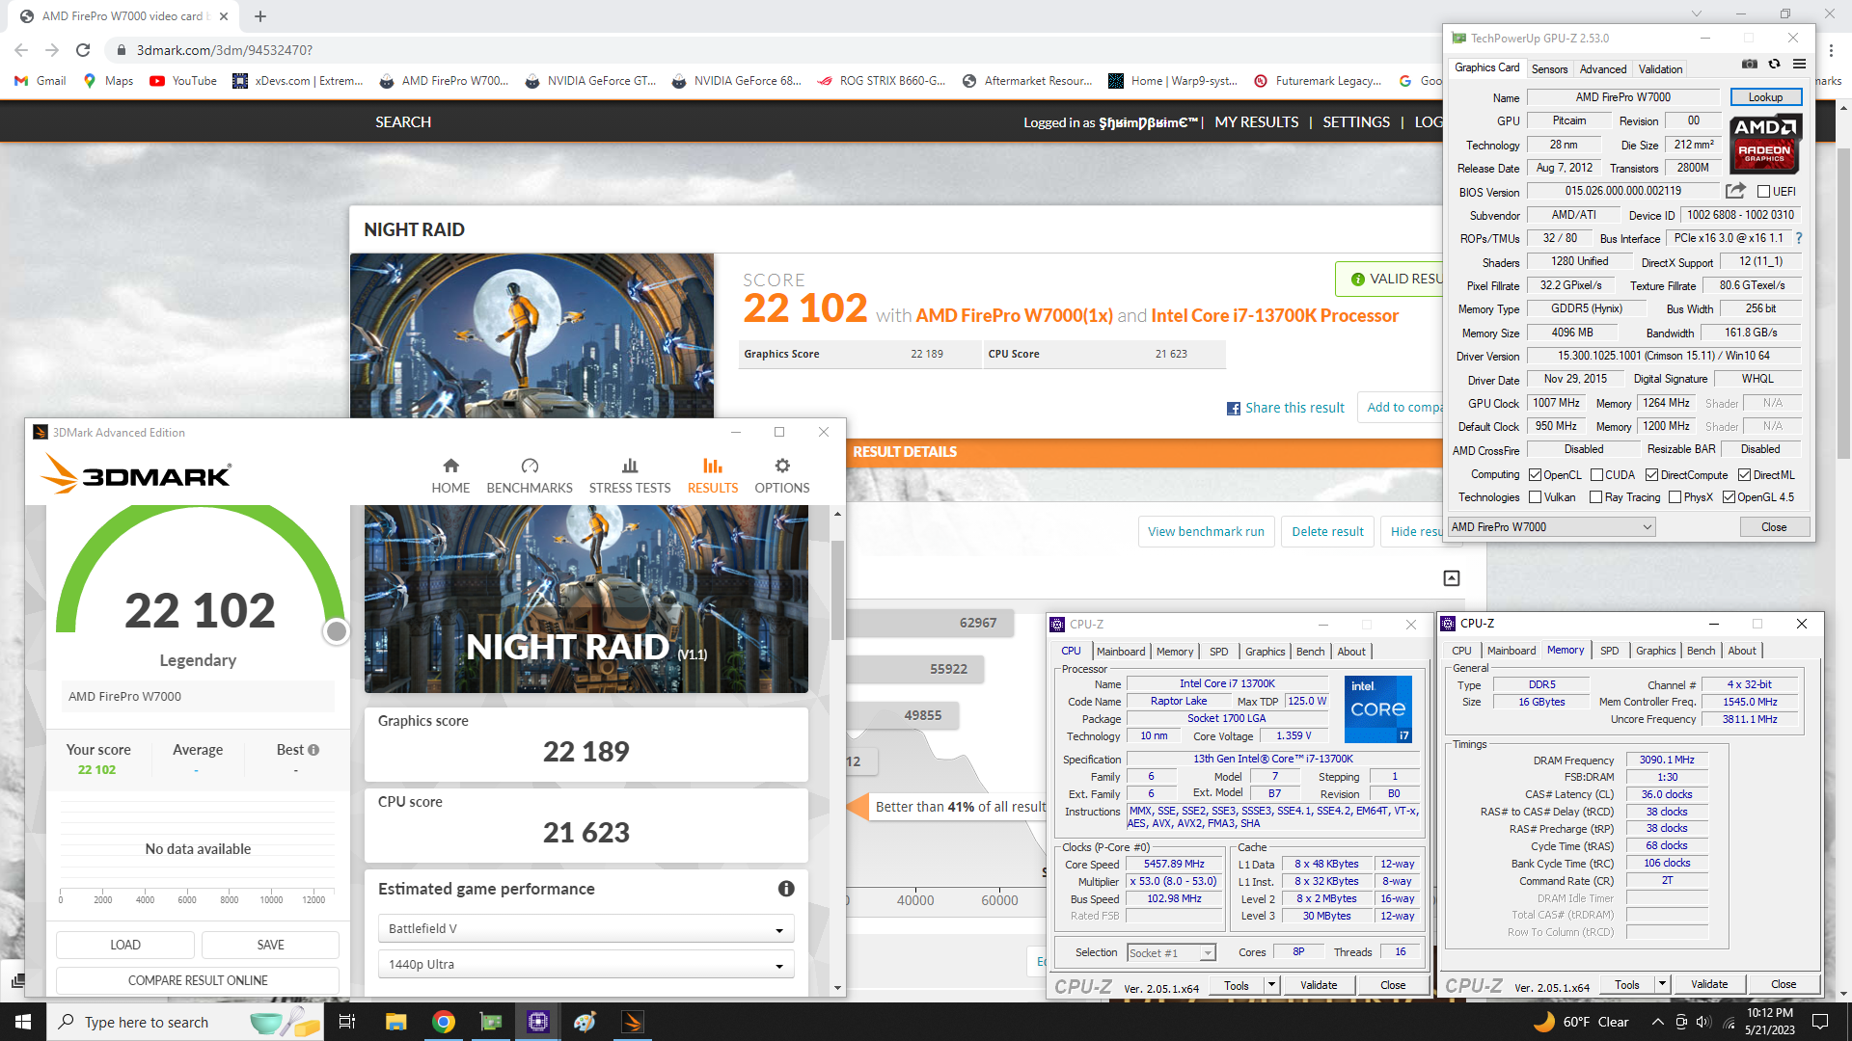
Task: Open Bench tab in left CPU-Z
Action: pyautogui.click(x=1310, y=652)
